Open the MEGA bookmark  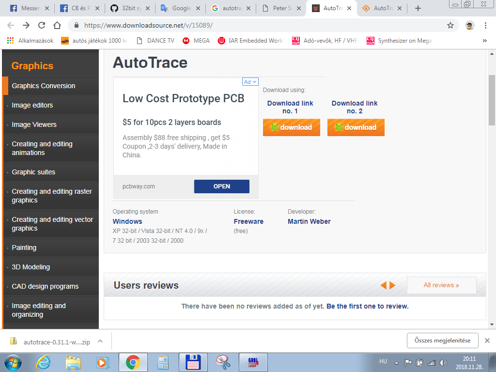pos(196,41)
